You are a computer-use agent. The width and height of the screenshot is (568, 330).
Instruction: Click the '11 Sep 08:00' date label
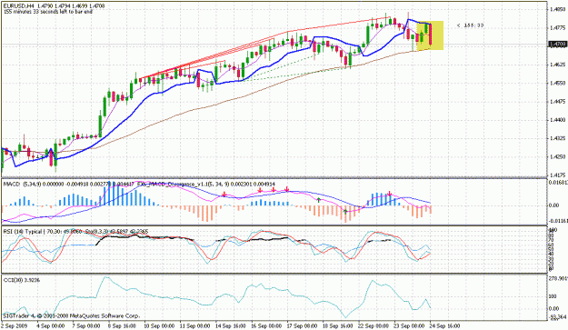tap(194, 326)
